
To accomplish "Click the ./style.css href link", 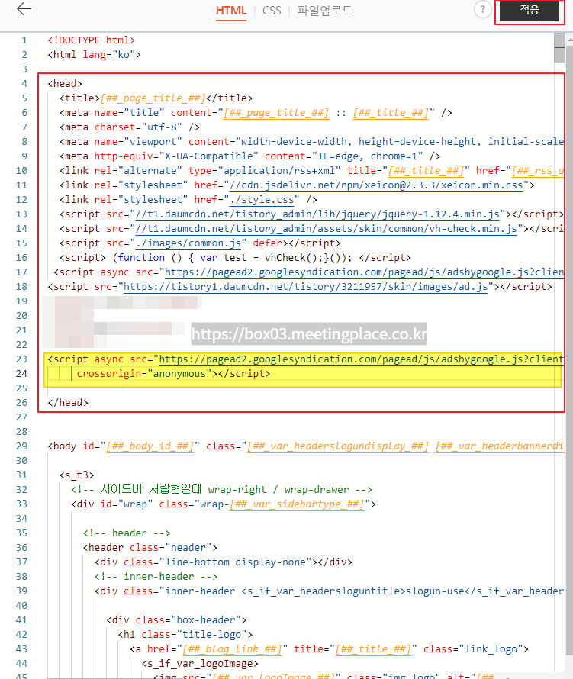I will (x=261, y=200).
